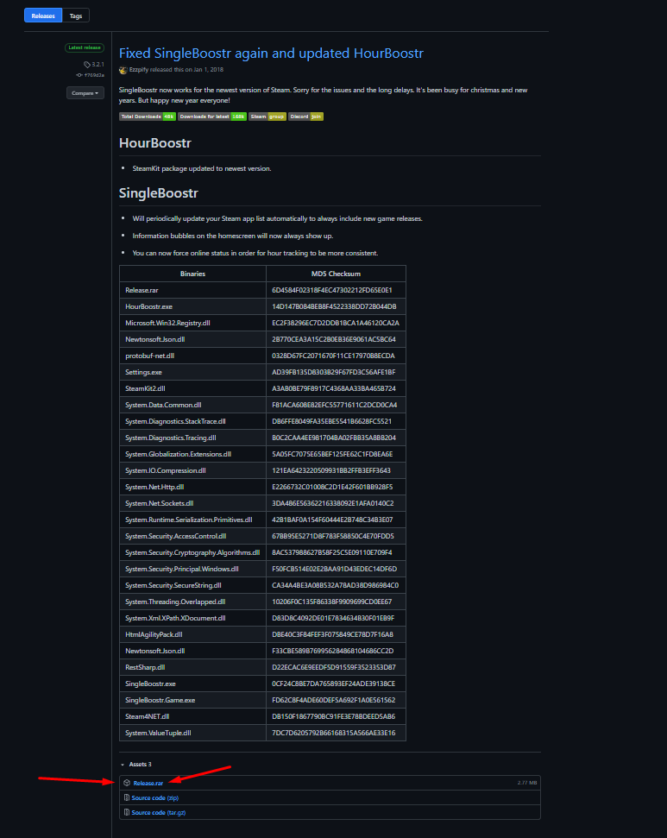Click the Ezzpify avatar icon

pyautogui.click(x=123, y=70)
